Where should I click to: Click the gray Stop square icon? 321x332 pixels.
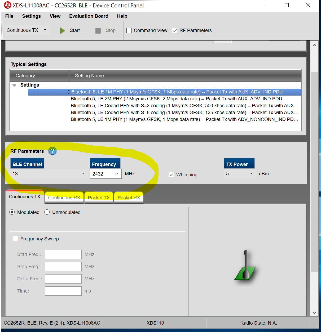click(x=98, y=31)
